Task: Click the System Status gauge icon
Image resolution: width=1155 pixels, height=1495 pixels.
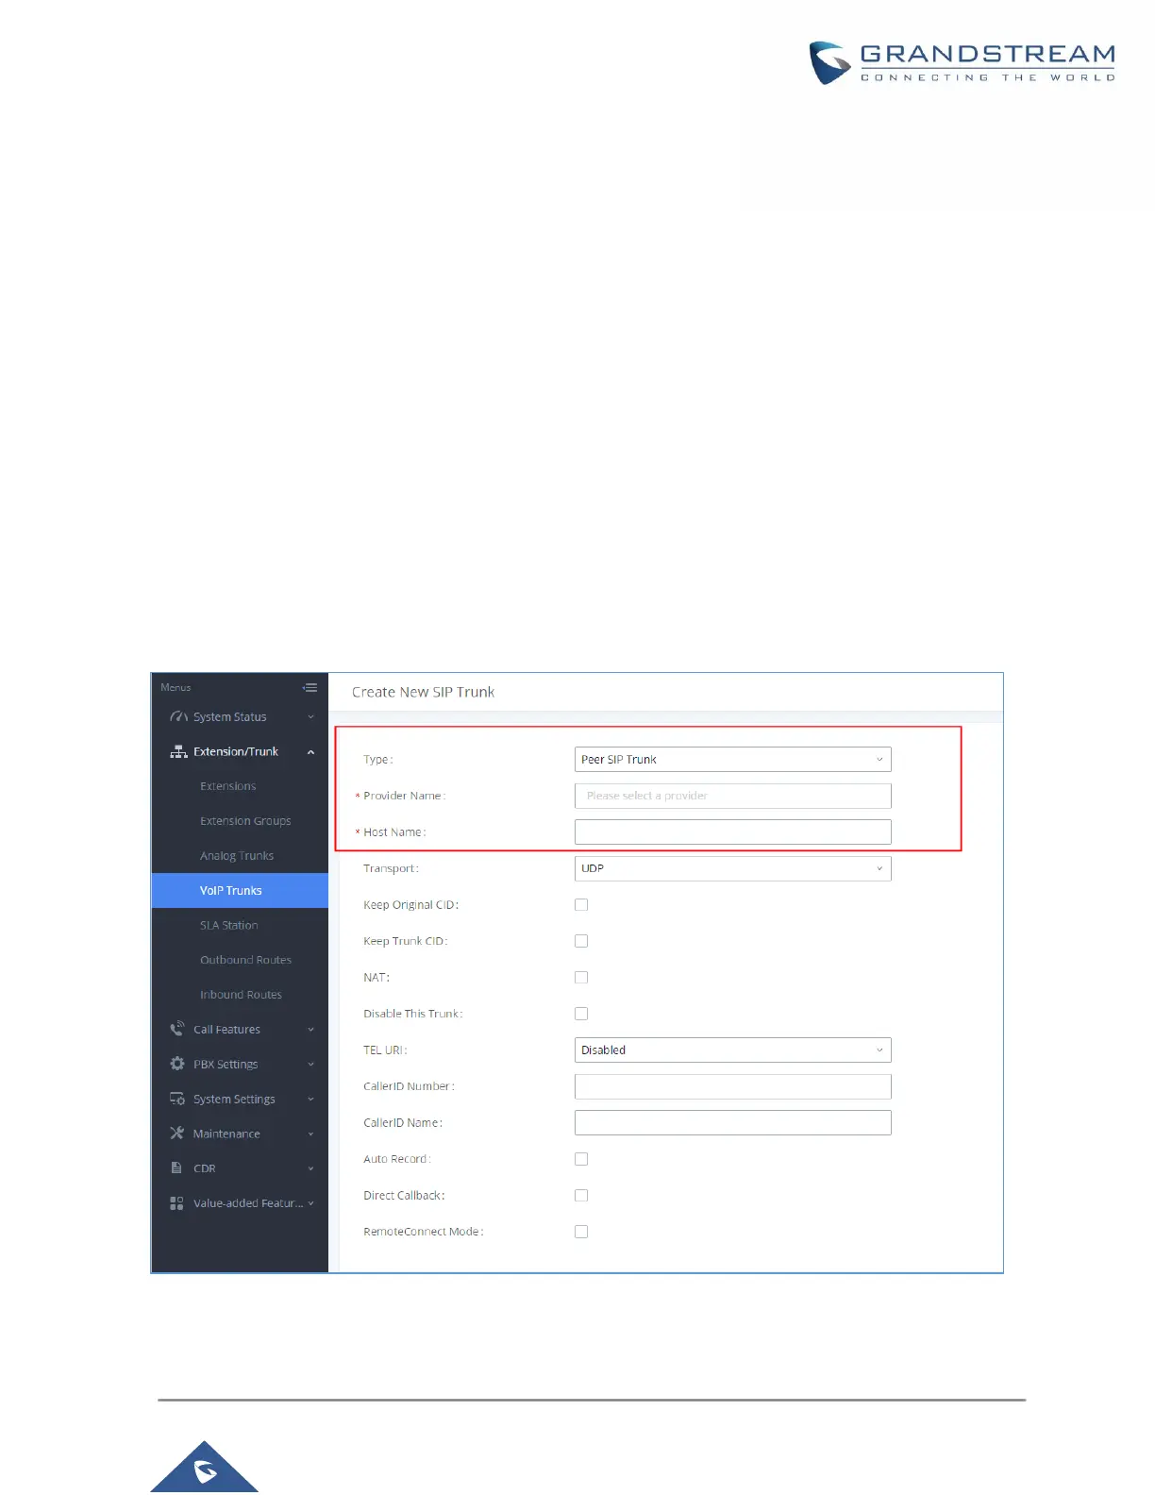Action: tap(177, 717)
